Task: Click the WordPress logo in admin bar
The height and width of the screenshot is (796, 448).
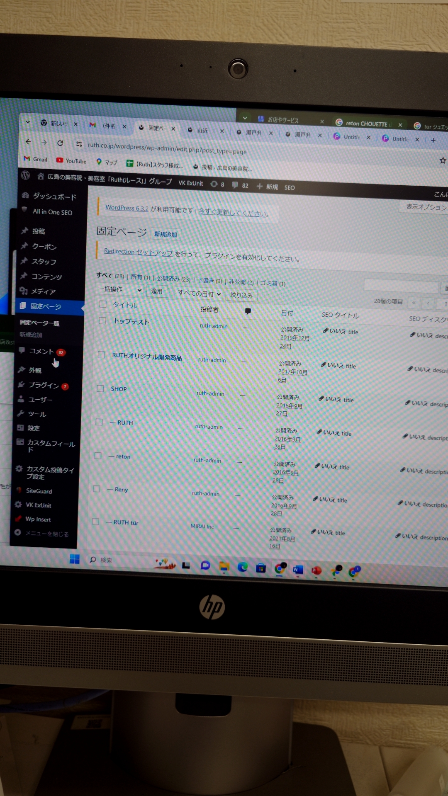Action: (x=26, y=175)
